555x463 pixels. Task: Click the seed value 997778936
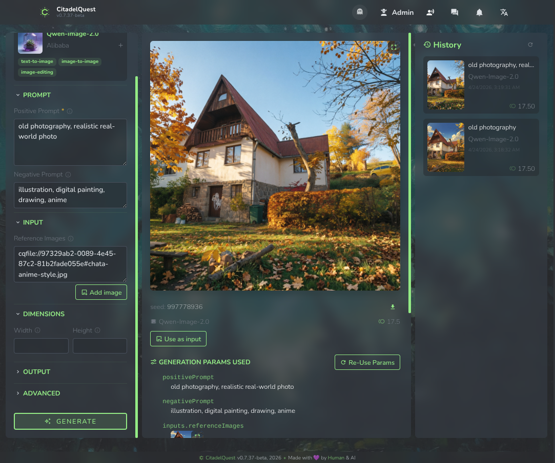185,307
